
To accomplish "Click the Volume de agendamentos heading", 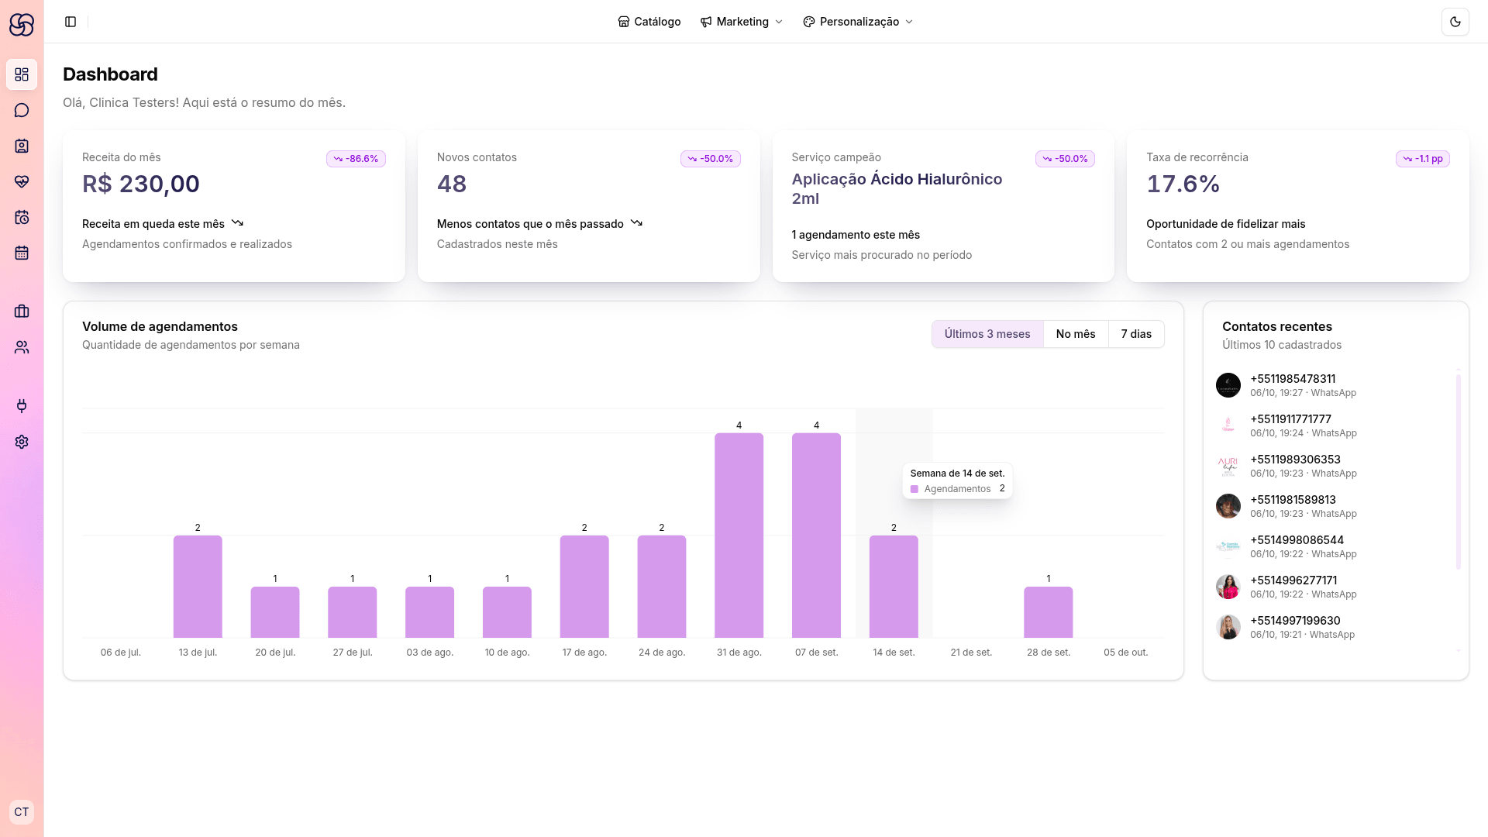I will pyautogui.click(x=160, y=326).
